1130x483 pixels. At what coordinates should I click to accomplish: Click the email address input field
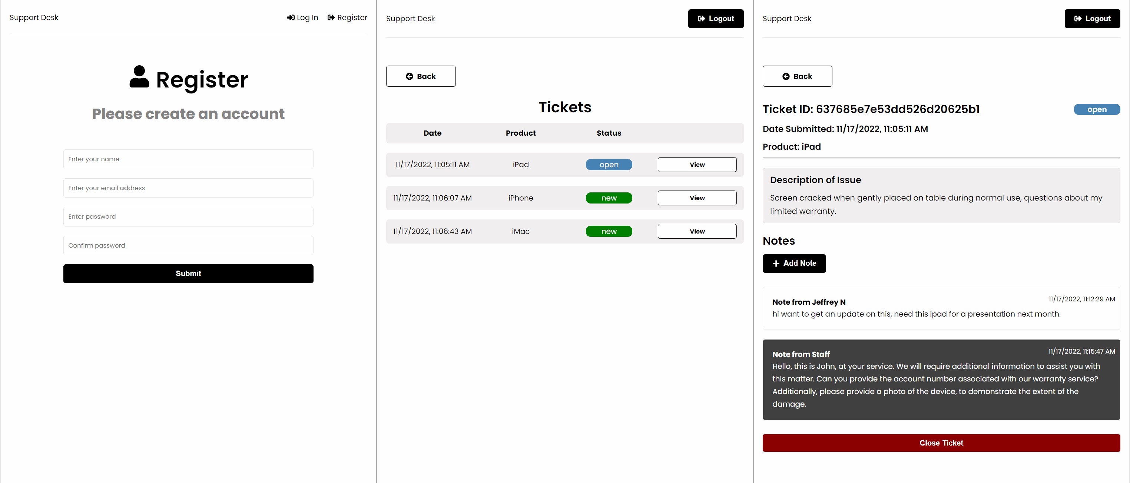pos(188,188)
